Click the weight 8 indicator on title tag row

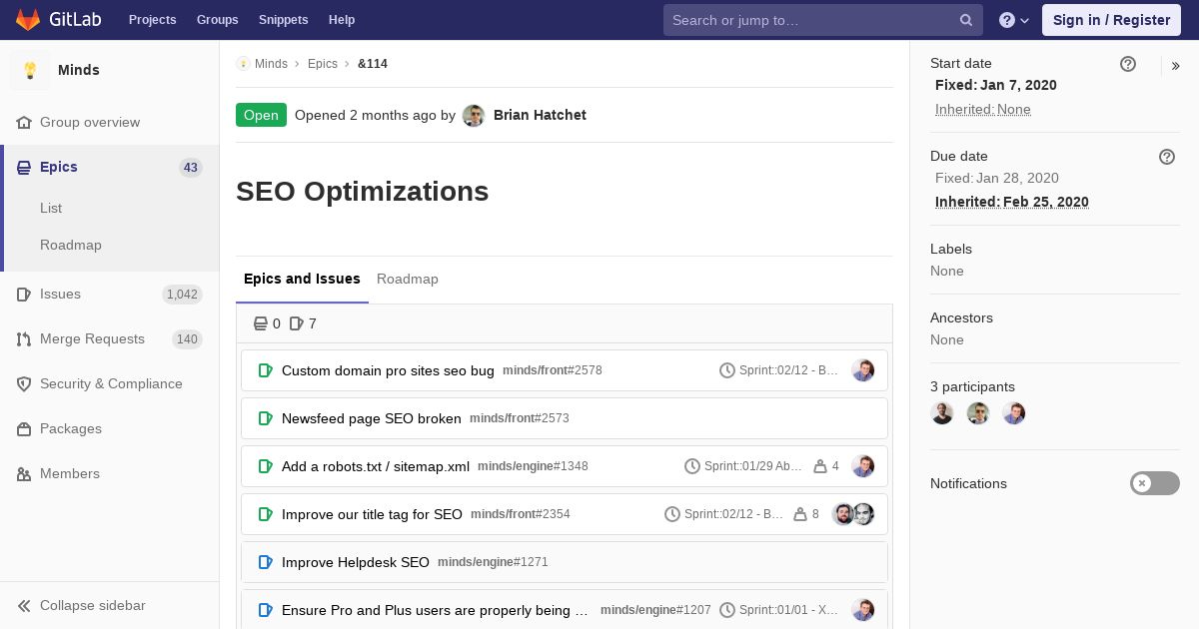(806, 514)
